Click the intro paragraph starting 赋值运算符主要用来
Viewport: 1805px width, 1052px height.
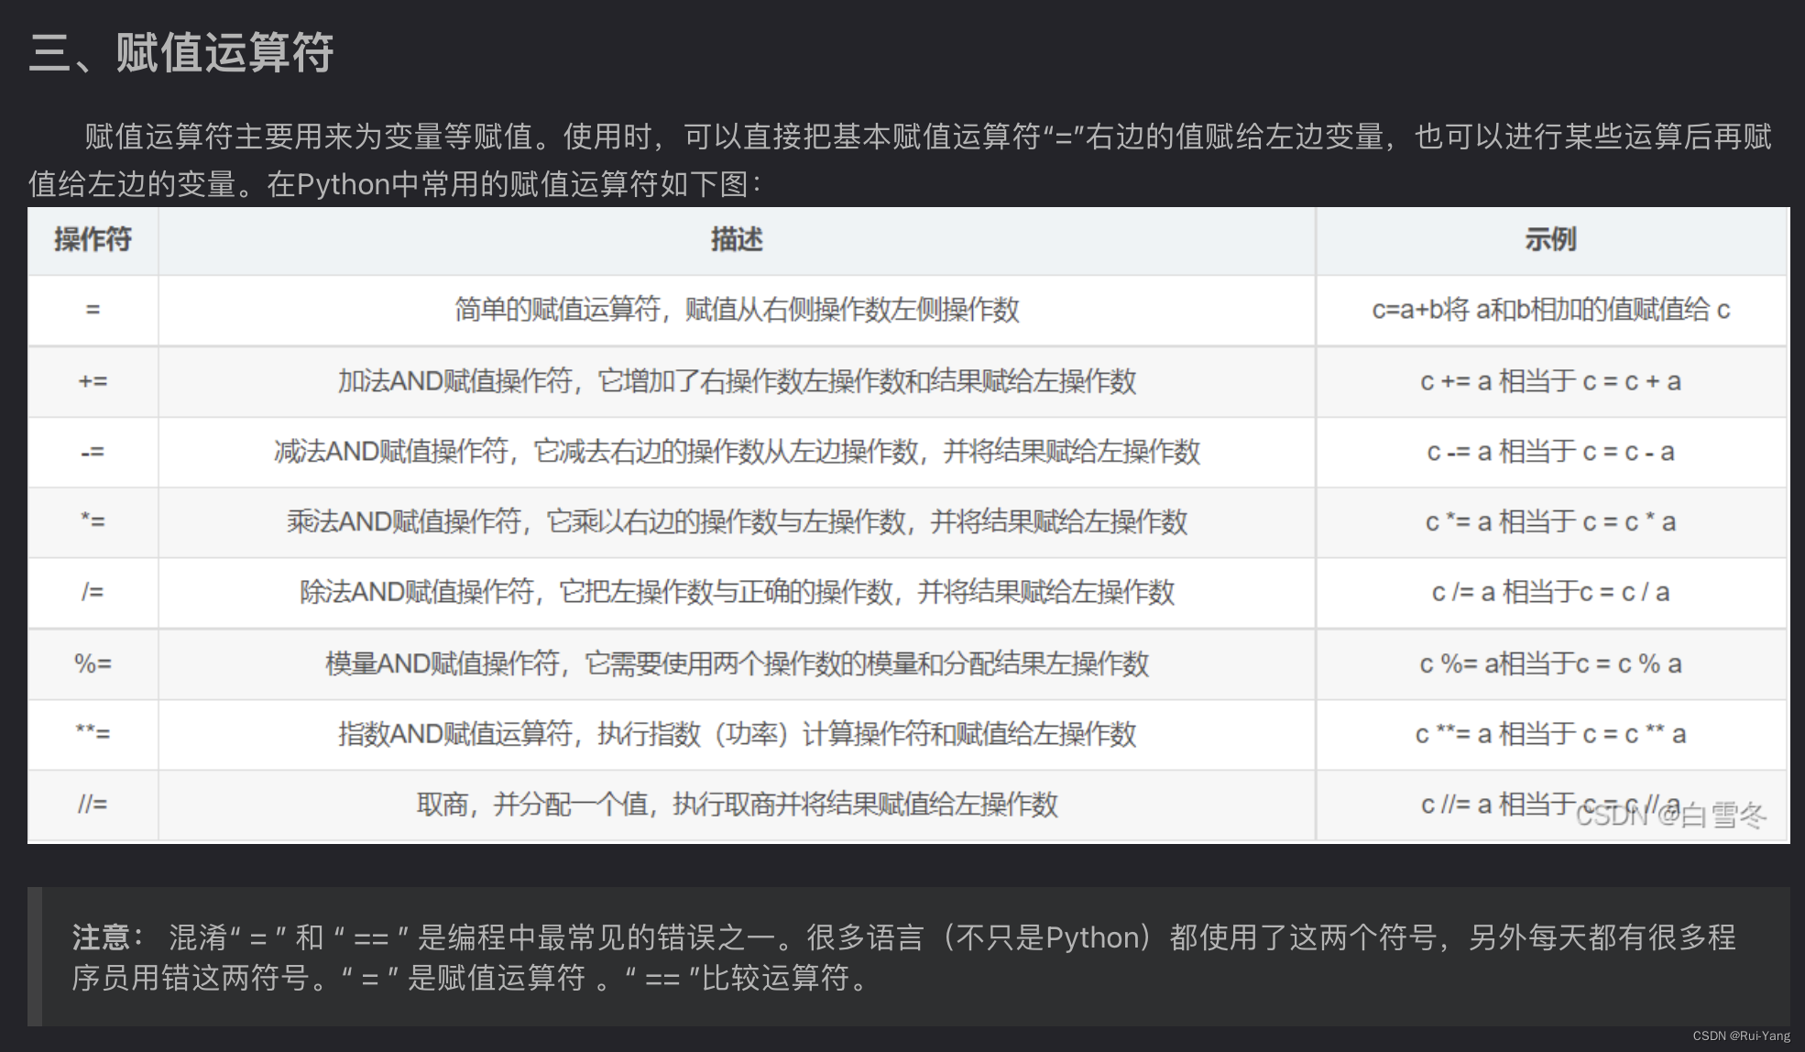pos(901,160)
